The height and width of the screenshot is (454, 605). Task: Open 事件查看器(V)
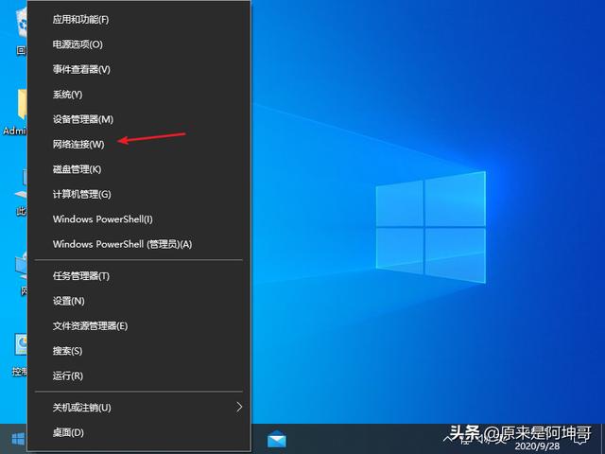tap(139, 69)
